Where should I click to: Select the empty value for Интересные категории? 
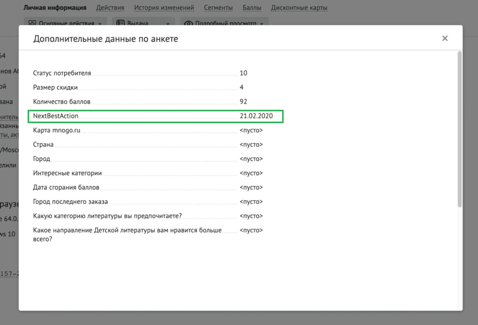click(251, 173)
